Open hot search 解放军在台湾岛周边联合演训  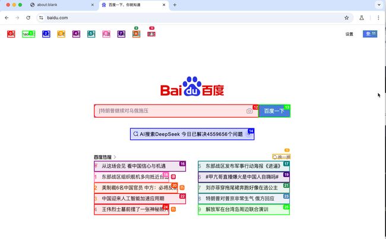[243, 209]
